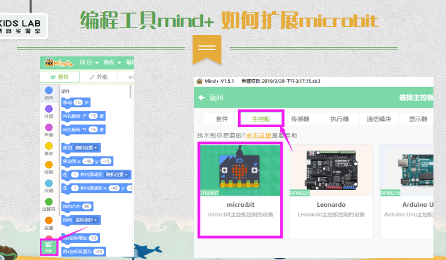Select the orange 变量 category circle
Viewport: 446px width, 260px height.
pos(49,221)
